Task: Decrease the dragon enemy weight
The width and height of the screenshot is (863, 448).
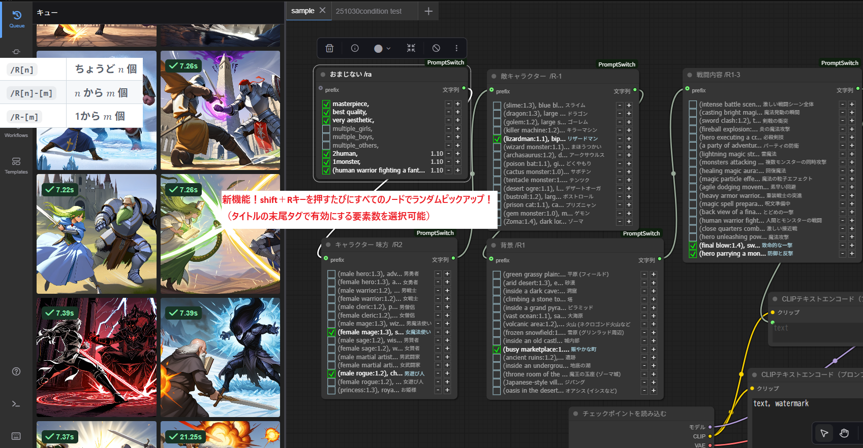Action: pyautogui.click(x=620, y=114)
